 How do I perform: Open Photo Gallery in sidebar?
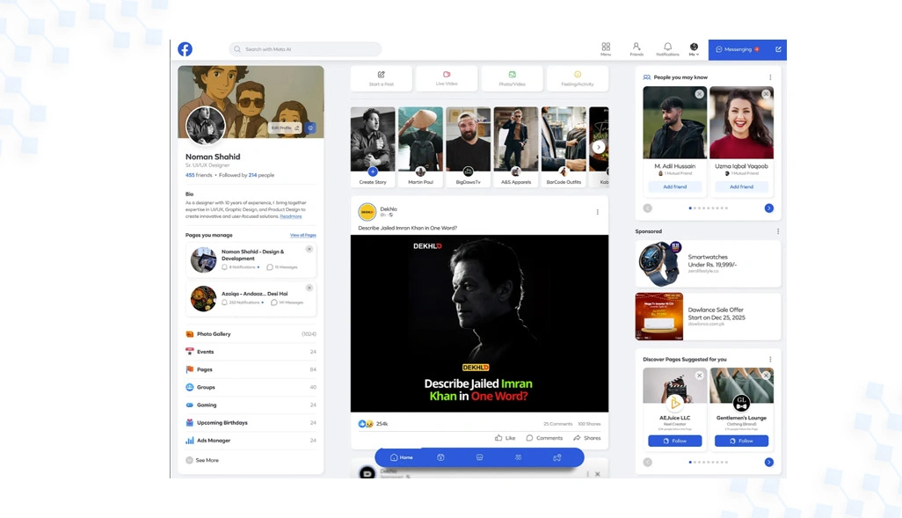[x=251, y=334]
